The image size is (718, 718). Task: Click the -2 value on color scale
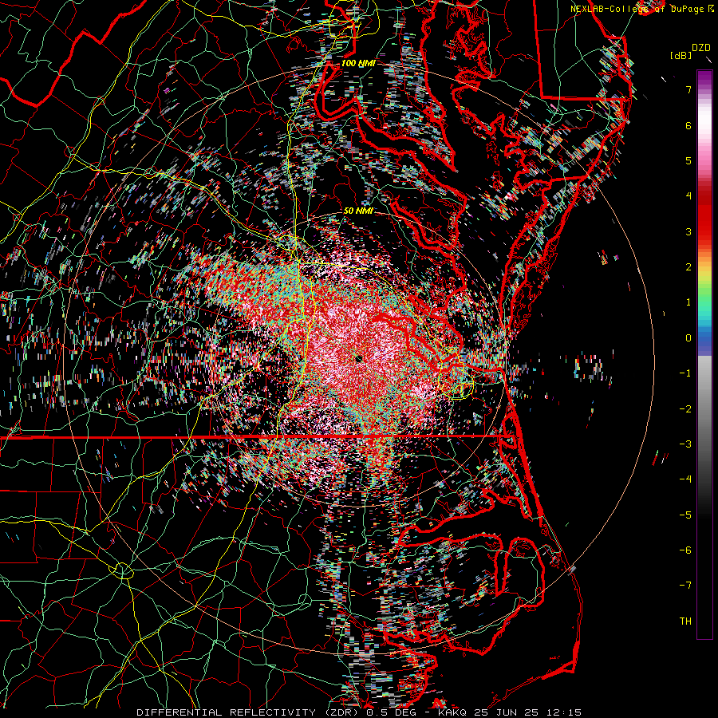tap(685, 409)
